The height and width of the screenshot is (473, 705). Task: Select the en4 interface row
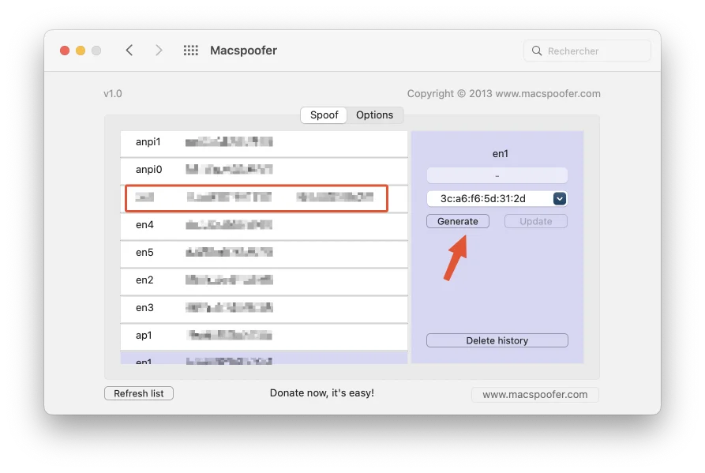pos(264,225)
